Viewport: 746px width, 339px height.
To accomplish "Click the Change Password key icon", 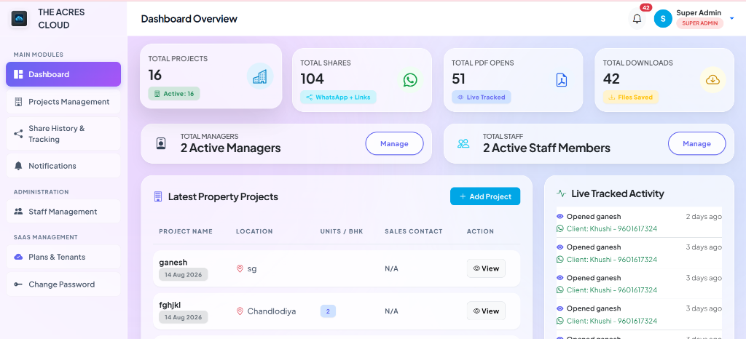I will pyautogui.click(x=18, y=284).
